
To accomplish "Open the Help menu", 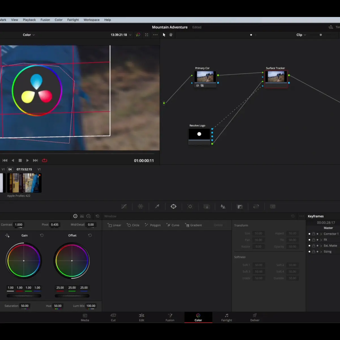I will point(107,20).
